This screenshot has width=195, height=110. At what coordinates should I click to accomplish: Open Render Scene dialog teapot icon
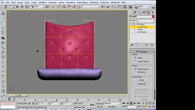click(136, 7)
